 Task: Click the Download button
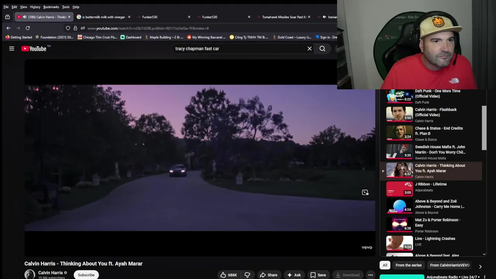pos(347,275)
